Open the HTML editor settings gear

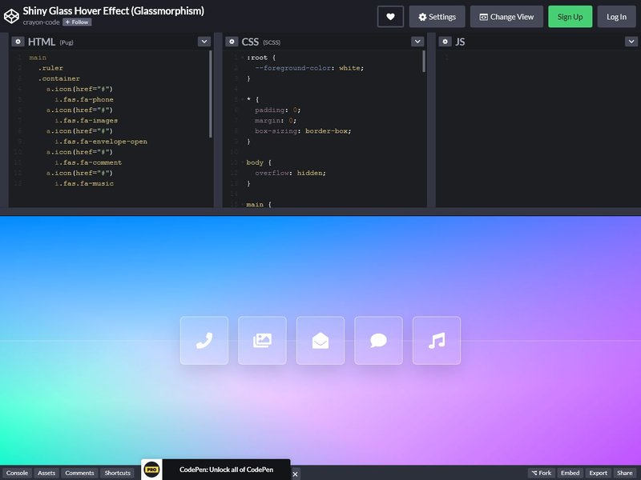coord(18,42)
